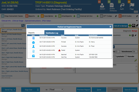Click pencil icon in cassette row
The height and width of the screenshot is (92, 139).
pos(135,35)
